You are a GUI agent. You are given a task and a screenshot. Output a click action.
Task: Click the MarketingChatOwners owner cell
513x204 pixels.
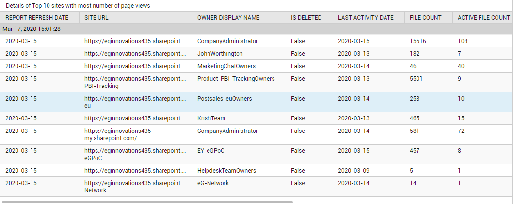226,66
